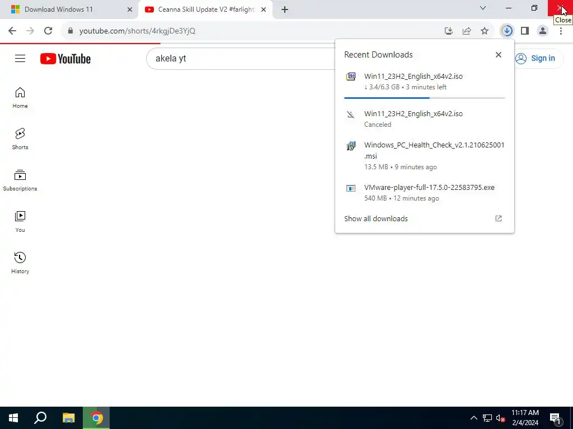Open a new browser tab
This screenshot has width=573, height=429.
coord(285,9)
